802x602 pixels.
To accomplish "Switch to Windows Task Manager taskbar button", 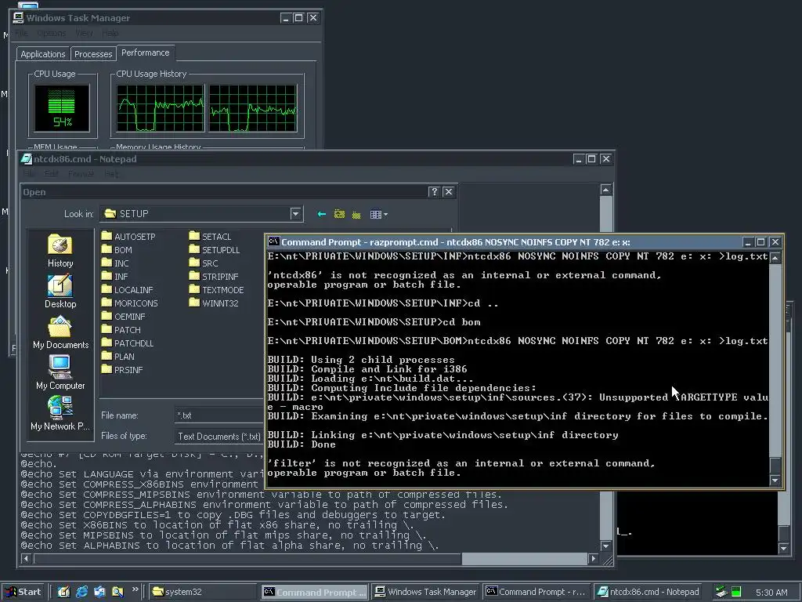I will [425, 592].
